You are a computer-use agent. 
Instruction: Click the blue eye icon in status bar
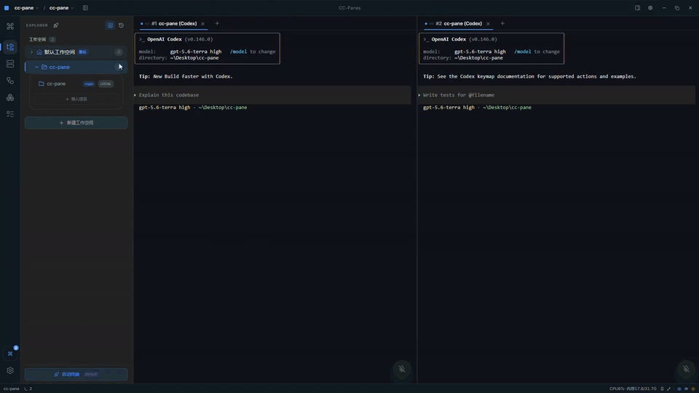[x=679, y=389]
